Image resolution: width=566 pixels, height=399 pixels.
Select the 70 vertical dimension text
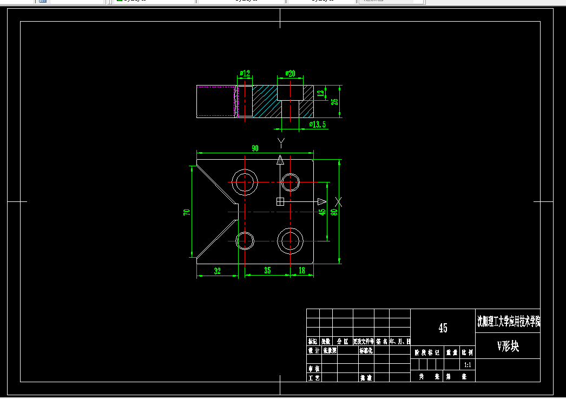coord(187,212)
